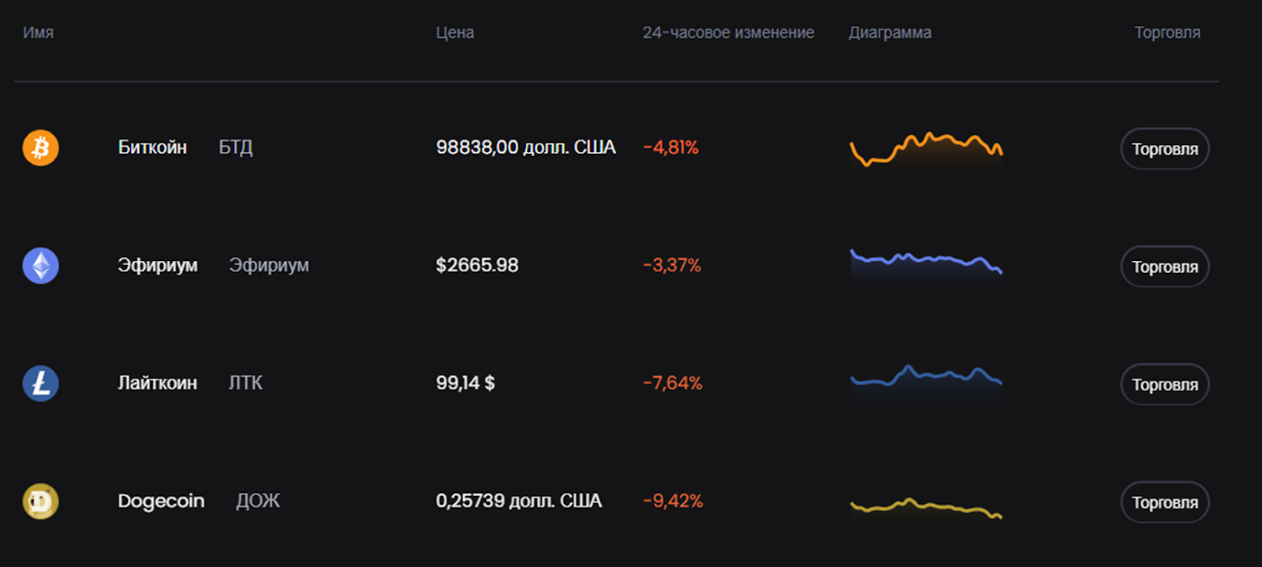1262x567 pixels.
Task: Click the Эфириум bold name text
Action: coord(157,265)
